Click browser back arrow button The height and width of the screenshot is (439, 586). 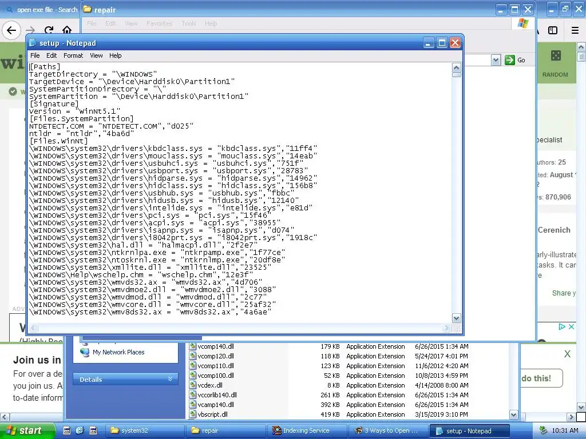pyautogui.click(x=11, y=30)
